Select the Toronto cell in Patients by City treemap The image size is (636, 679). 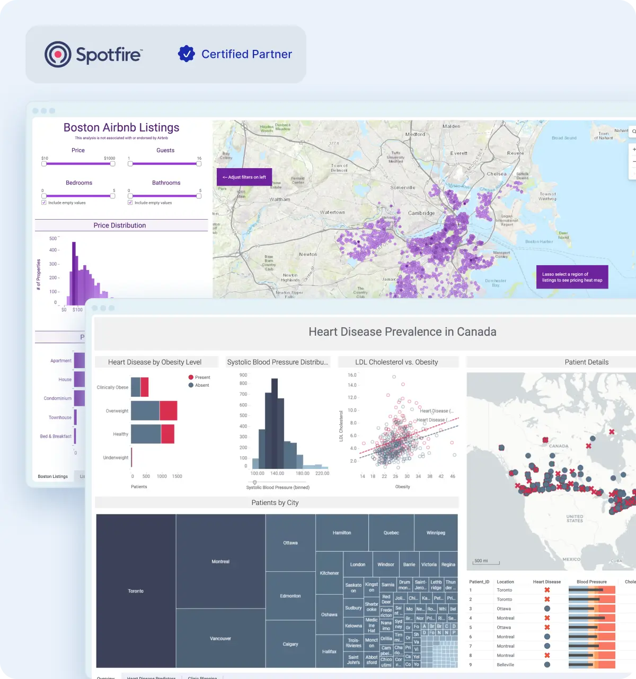pos(136,590)
